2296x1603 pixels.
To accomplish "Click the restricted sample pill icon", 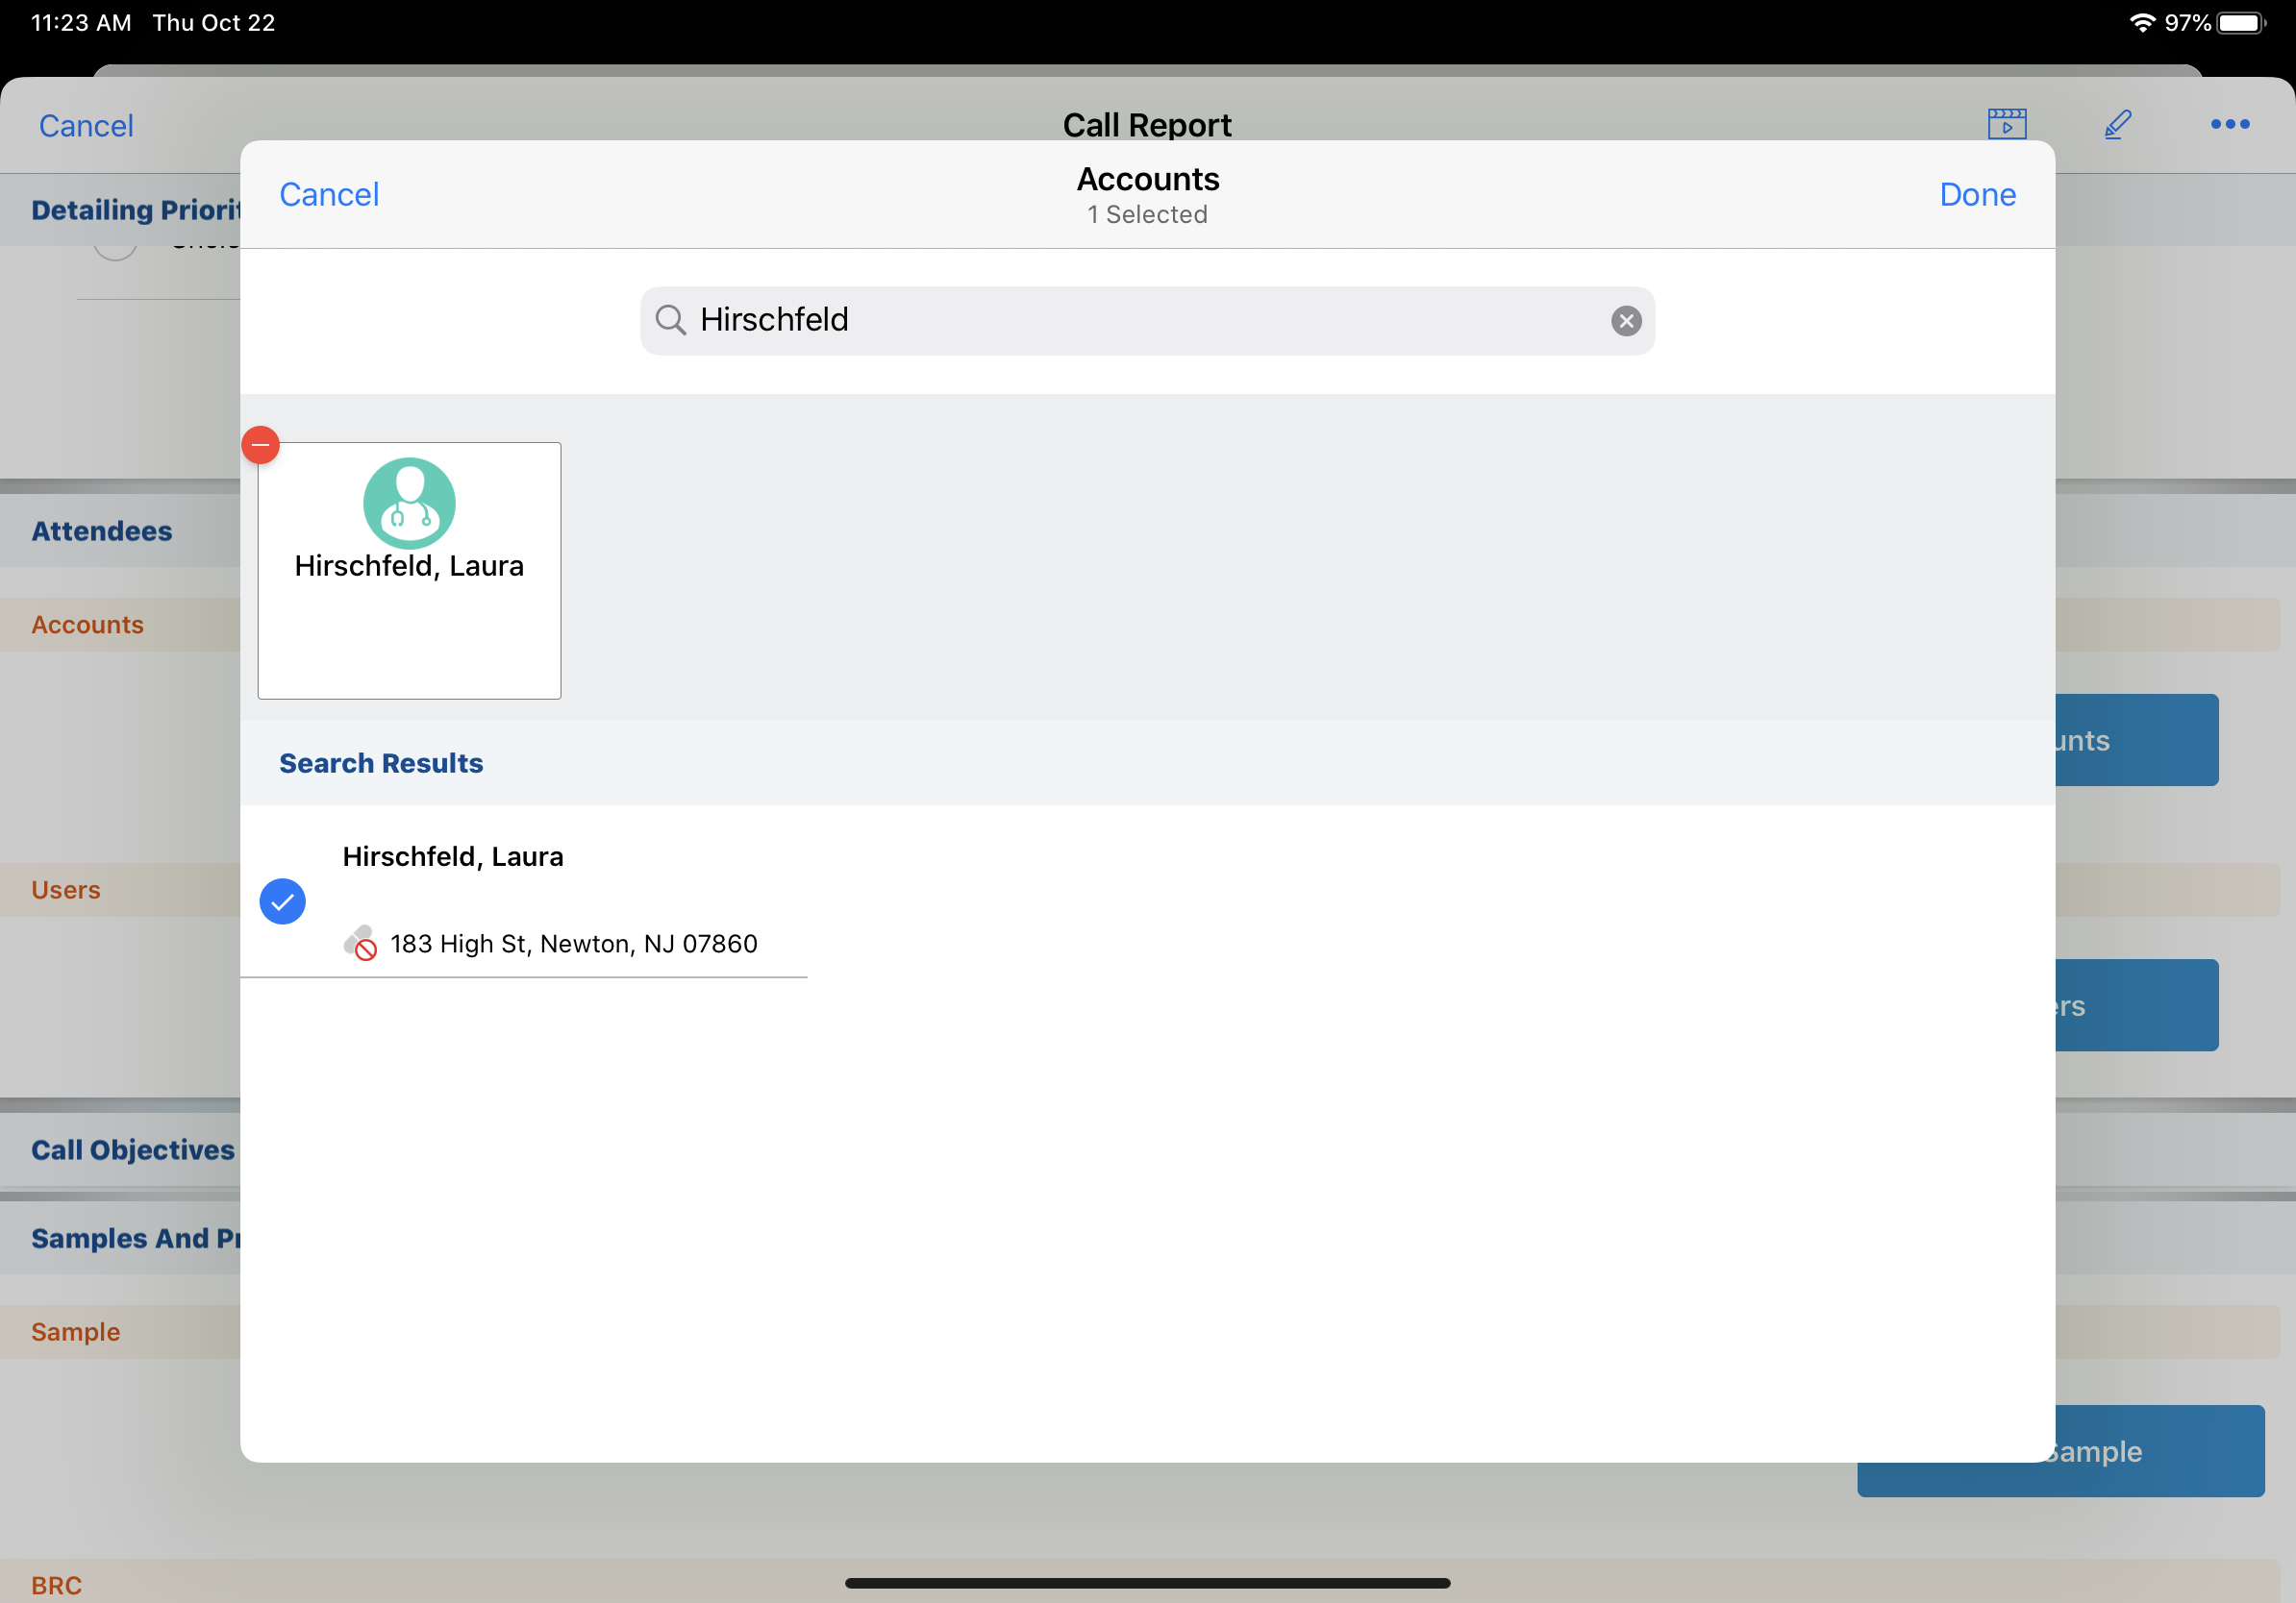I will pyautogui.click(x=360, y=944).
